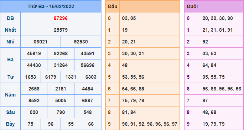The height and width of the screenshot is (130, 244).
Task: Click the first prize number 25579
Action: click(x=61, y=30)
